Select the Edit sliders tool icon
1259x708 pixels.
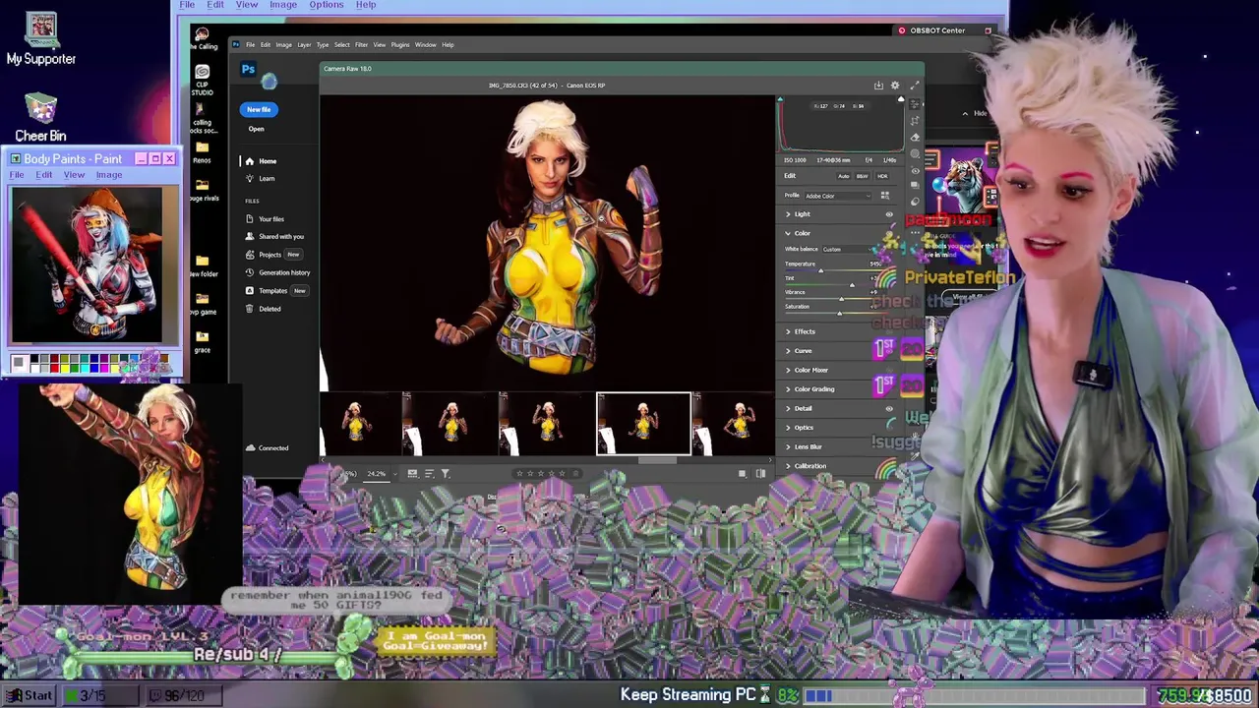pyautogui.click(x=916, y=105)
